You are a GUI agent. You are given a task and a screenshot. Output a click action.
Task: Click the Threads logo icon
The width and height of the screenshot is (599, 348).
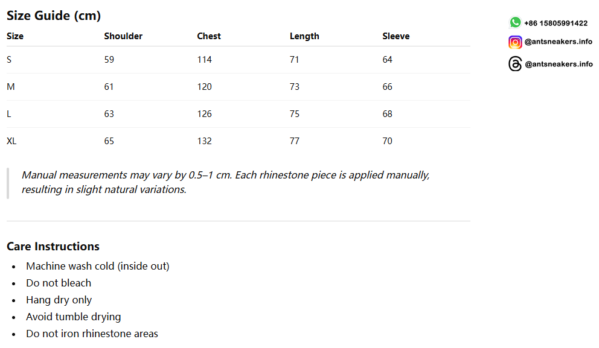[515, 64]
